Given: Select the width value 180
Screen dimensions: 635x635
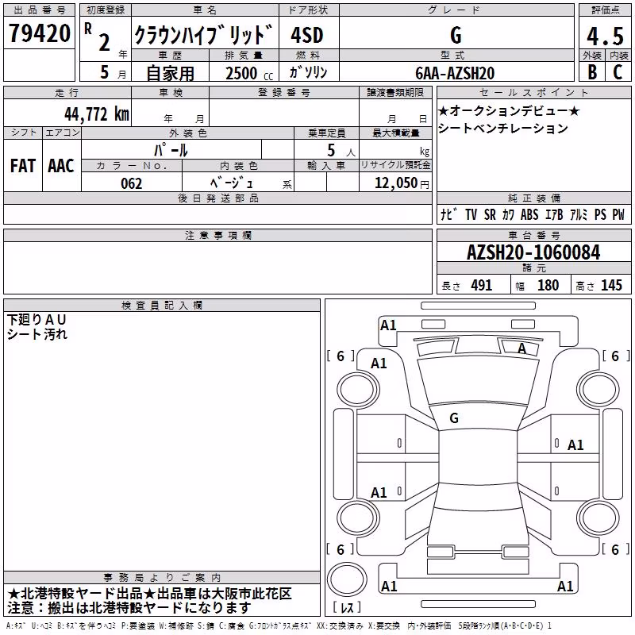Looking at the screenshot, I should (x=548, y=285).
